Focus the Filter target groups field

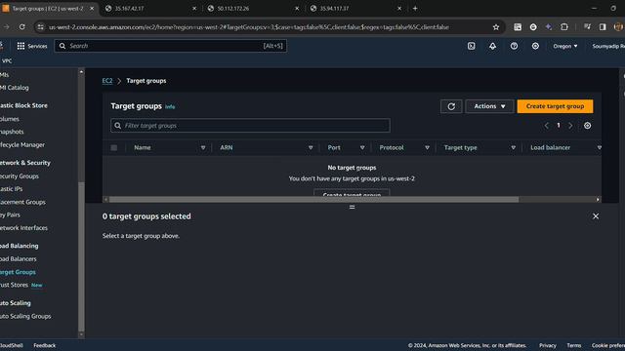[250, 126]
